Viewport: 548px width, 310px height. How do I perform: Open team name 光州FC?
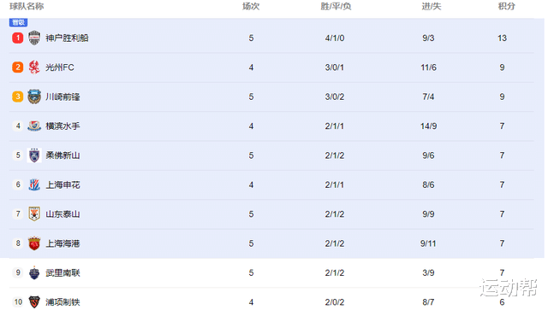(60, 67)
